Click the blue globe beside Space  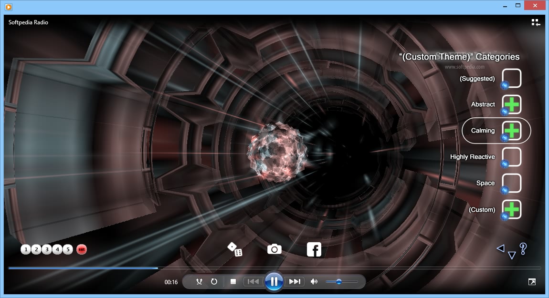coord(505,190)
